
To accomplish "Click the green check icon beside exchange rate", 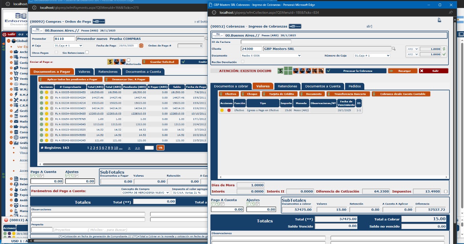I will [444, 54].
